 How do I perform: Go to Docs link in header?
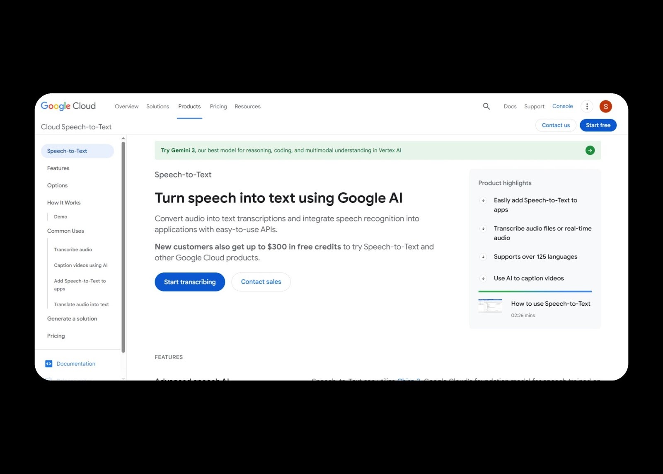click(510, 107)
